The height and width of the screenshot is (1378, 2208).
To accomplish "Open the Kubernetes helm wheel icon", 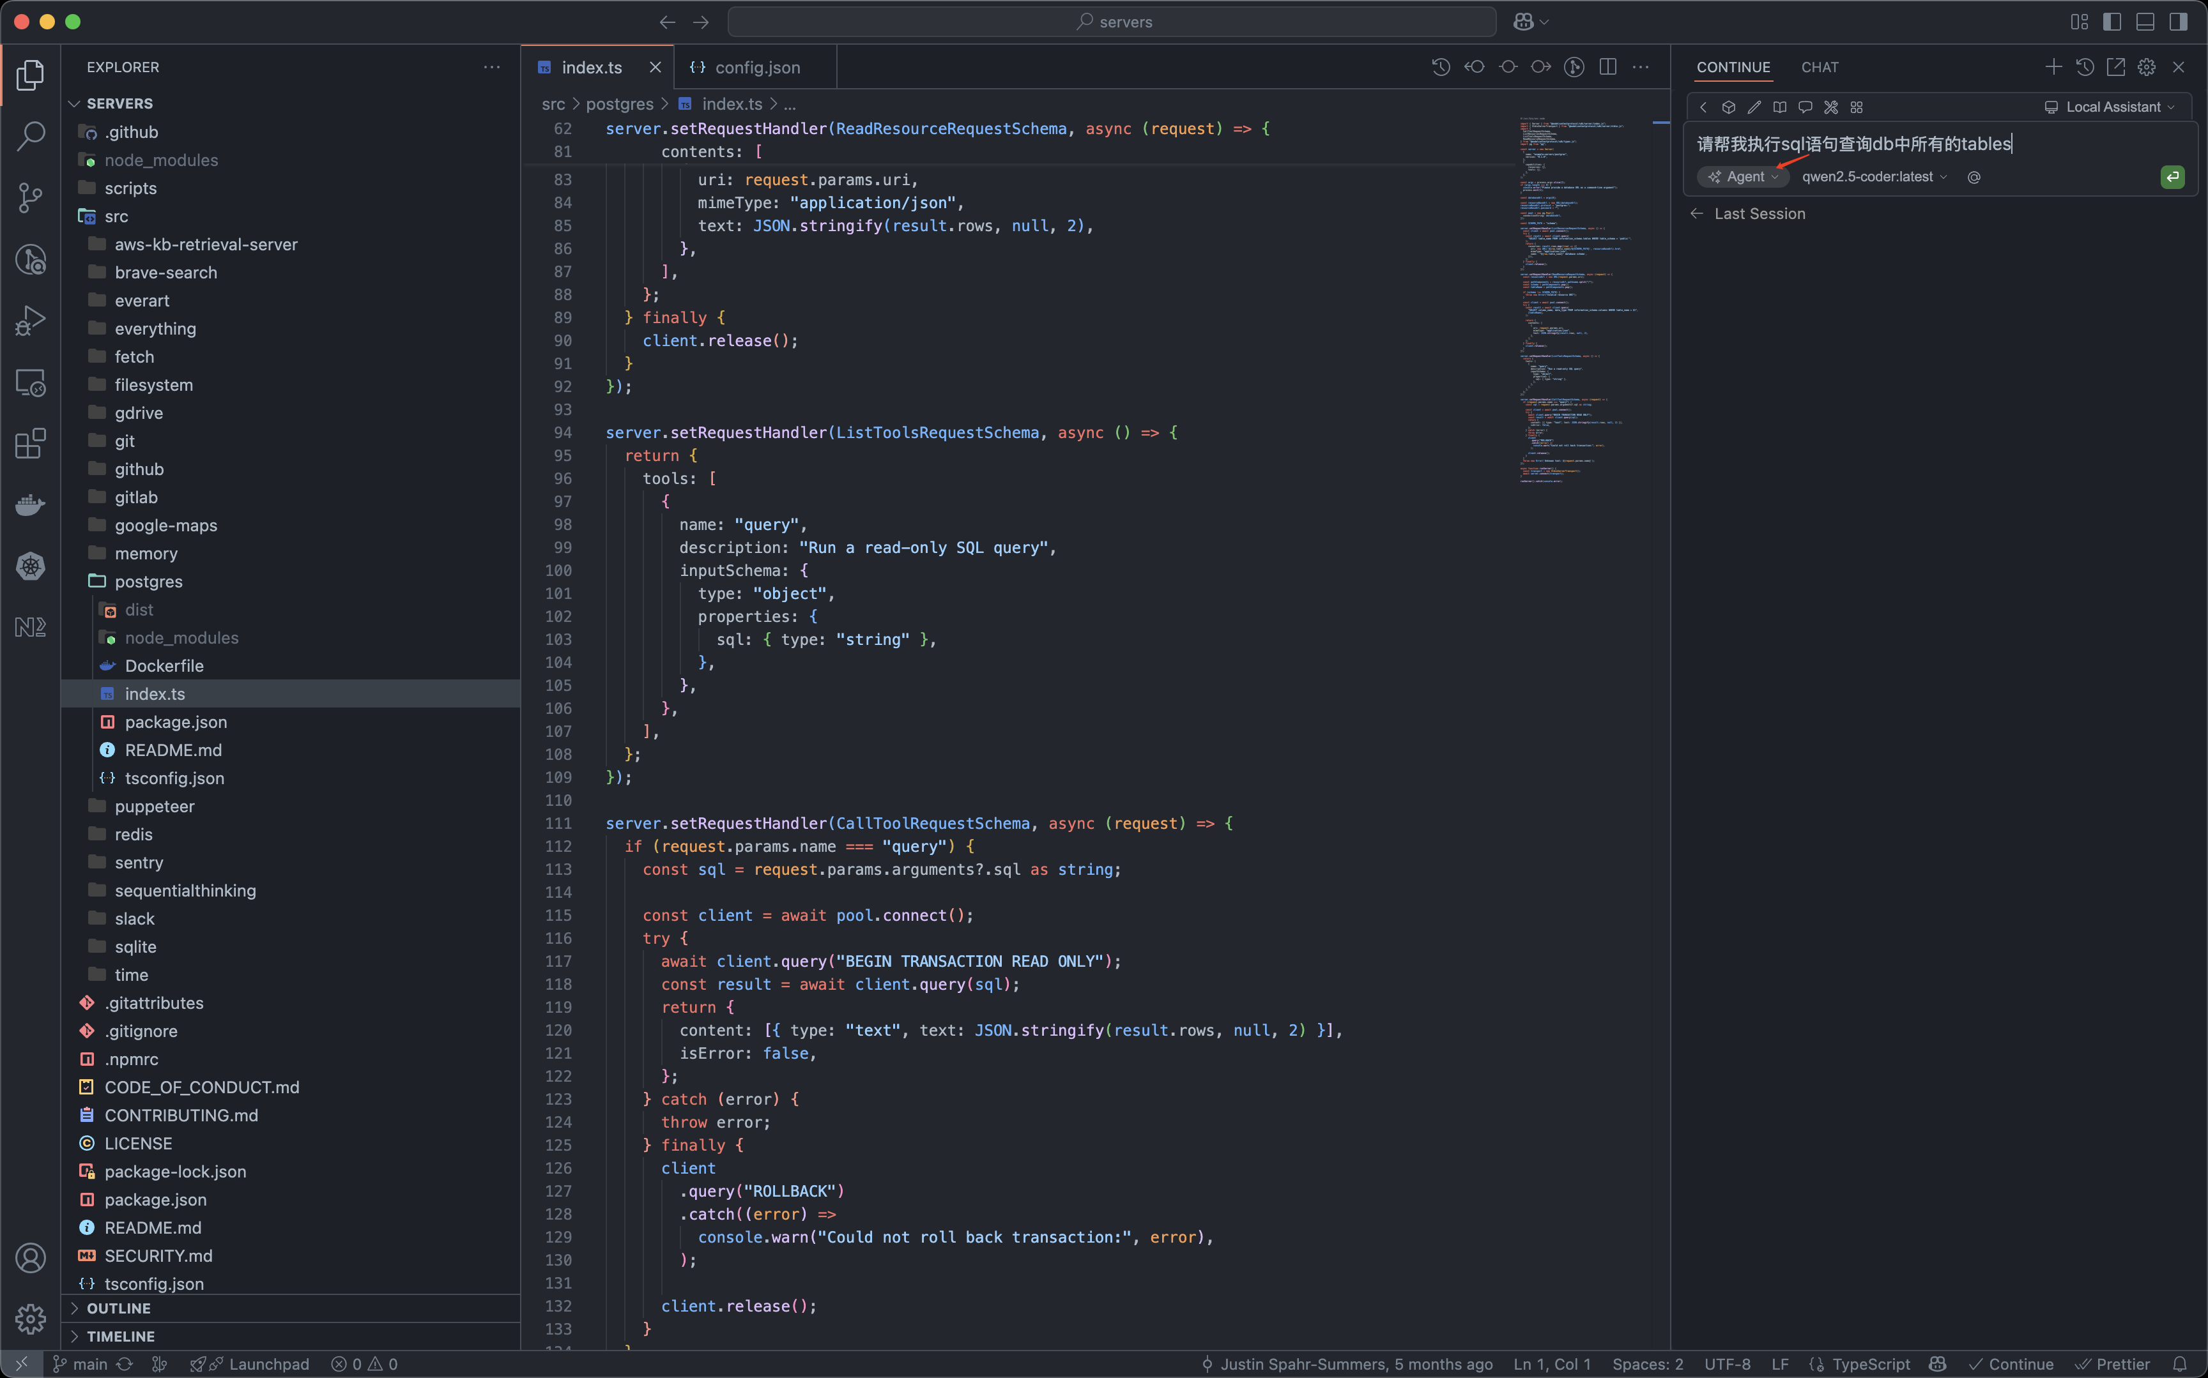I will click(30, 566).
